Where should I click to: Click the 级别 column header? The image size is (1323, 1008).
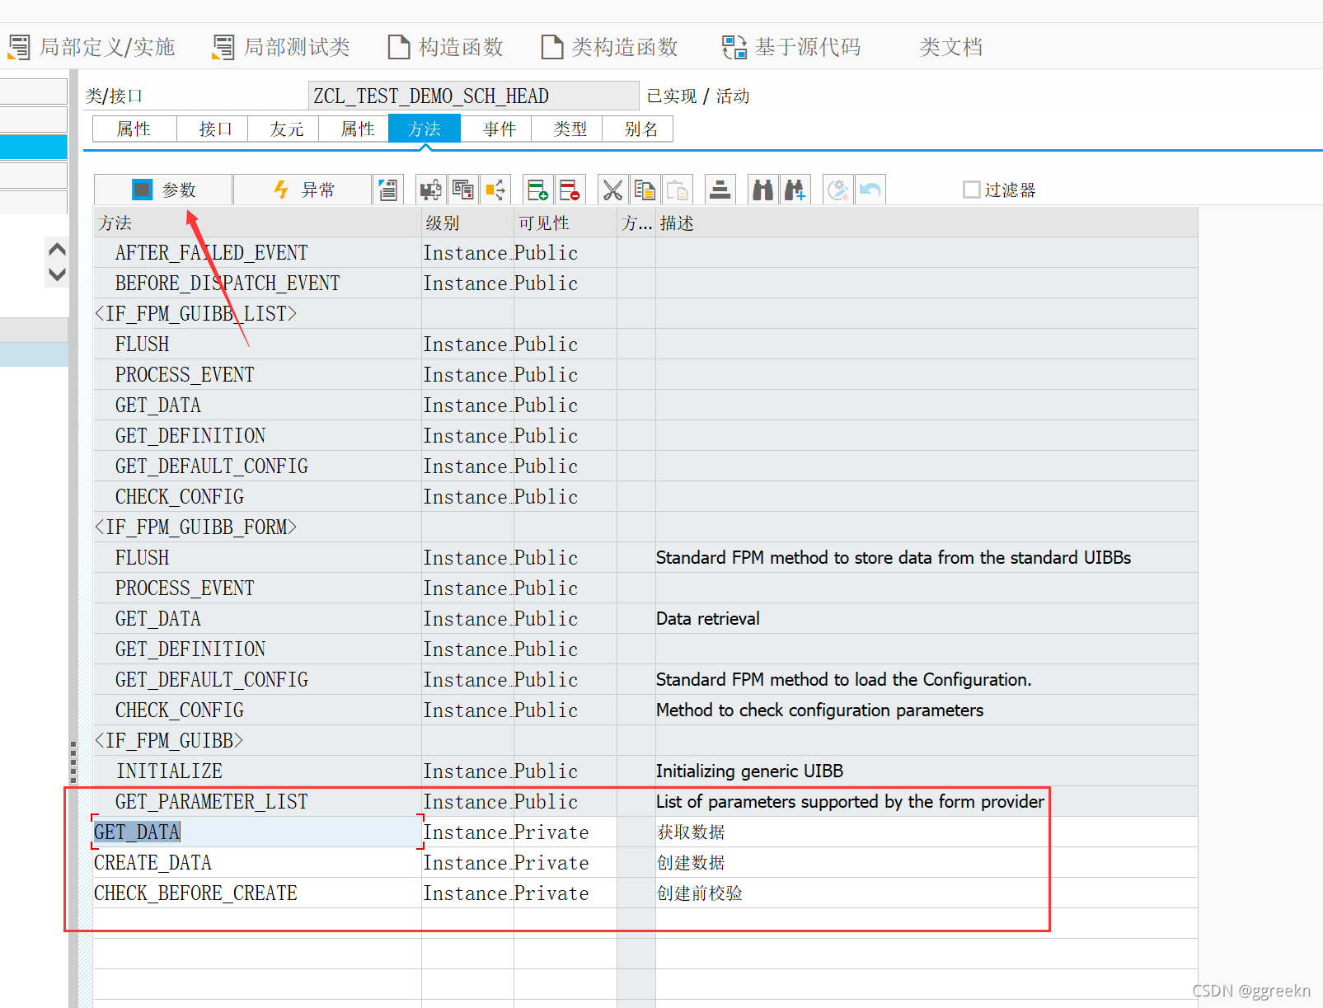467,223
